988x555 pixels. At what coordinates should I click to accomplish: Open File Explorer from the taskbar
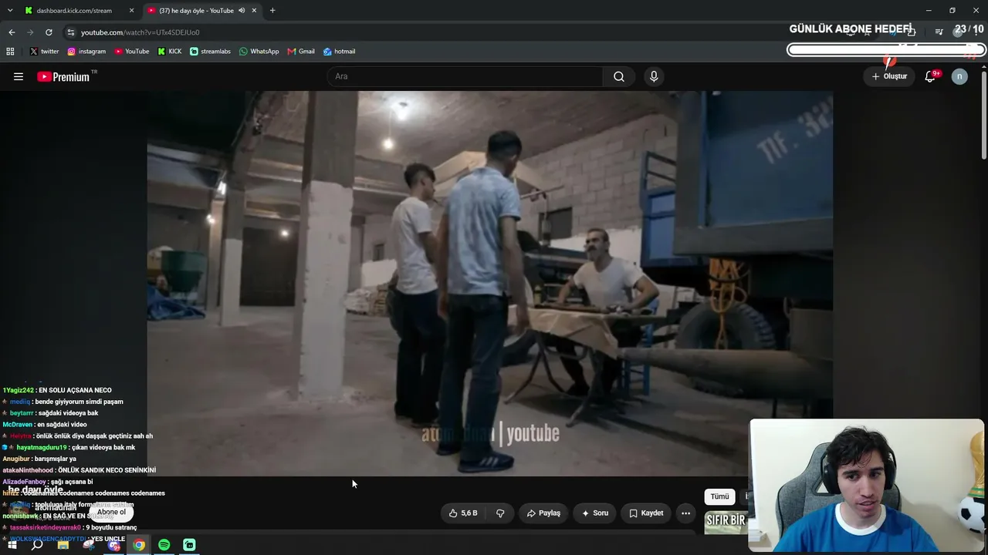(x=63, y=545)
